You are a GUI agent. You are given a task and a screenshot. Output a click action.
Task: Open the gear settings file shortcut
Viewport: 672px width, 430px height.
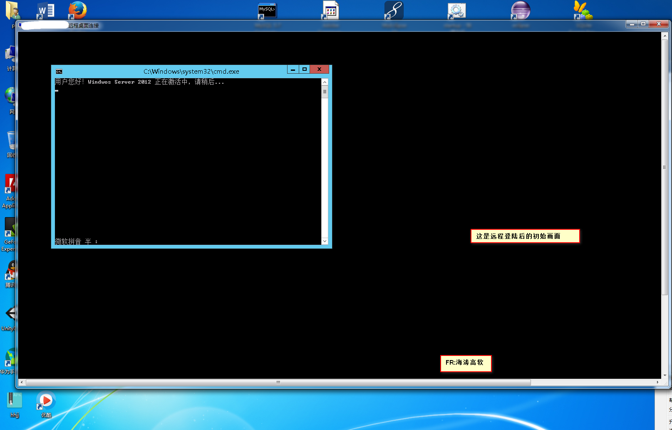[457, 10]
